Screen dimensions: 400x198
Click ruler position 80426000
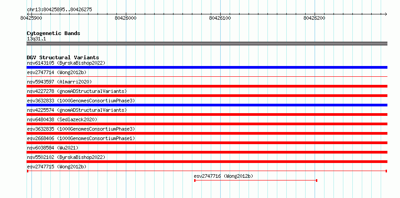pyautogui.click(x=125, y=18)
